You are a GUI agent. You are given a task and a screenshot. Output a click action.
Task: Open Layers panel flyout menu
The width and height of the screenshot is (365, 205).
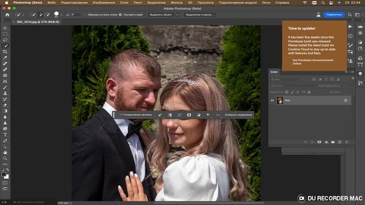click(352, 72)
